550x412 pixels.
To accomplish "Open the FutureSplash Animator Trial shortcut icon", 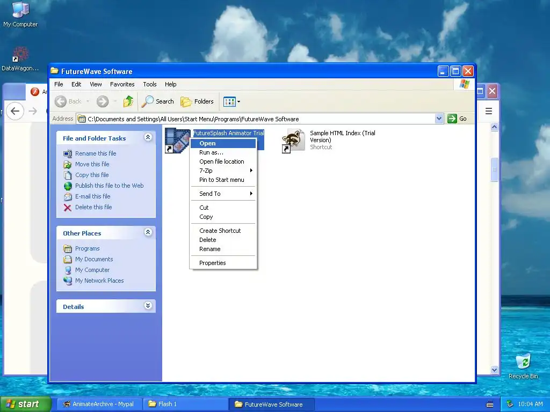I will [177, 141].
